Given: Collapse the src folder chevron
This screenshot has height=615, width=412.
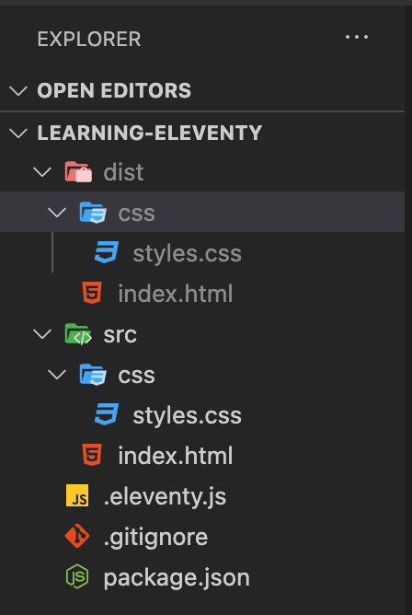Looking at the screenshot, I should pos(42,334).
